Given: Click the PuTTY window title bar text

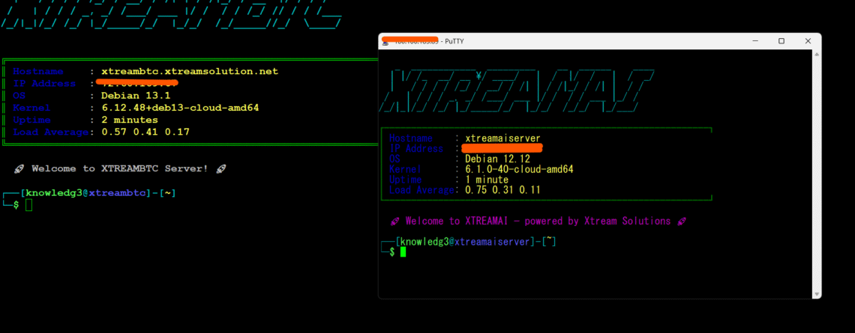Looking at the screenshot, I should [x=453, y=41].
